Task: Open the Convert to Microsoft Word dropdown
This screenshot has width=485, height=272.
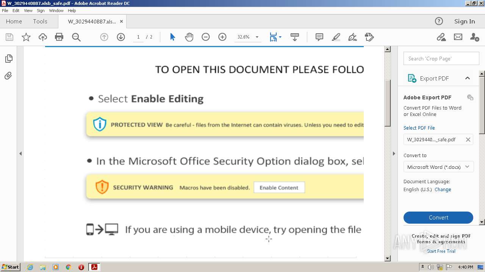Action: point(438,167)
